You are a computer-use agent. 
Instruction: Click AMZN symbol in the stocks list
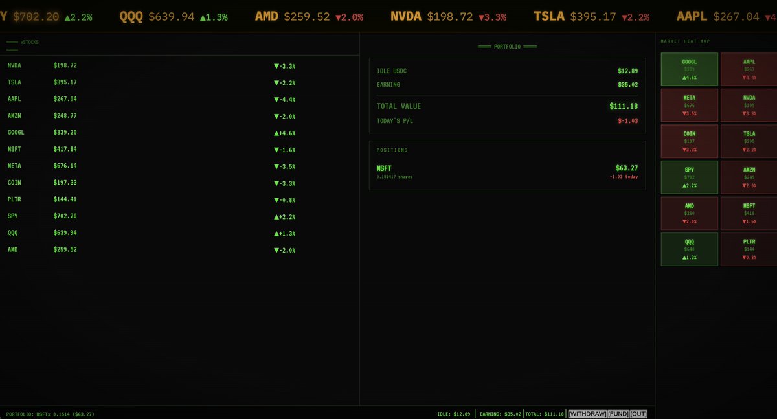click(14, 116)
